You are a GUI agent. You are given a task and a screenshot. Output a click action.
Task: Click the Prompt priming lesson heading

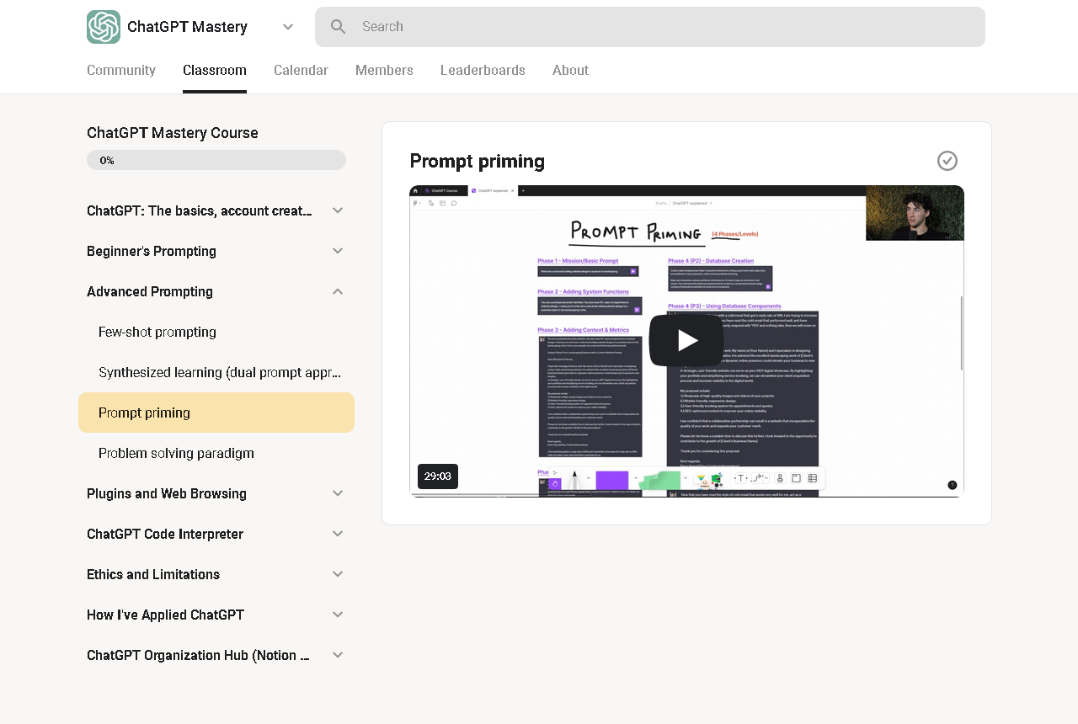click(x=477, y=161)
